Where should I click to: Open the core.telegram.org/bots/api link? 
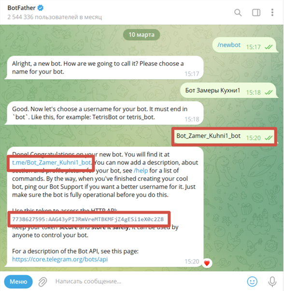click(60, 259)
